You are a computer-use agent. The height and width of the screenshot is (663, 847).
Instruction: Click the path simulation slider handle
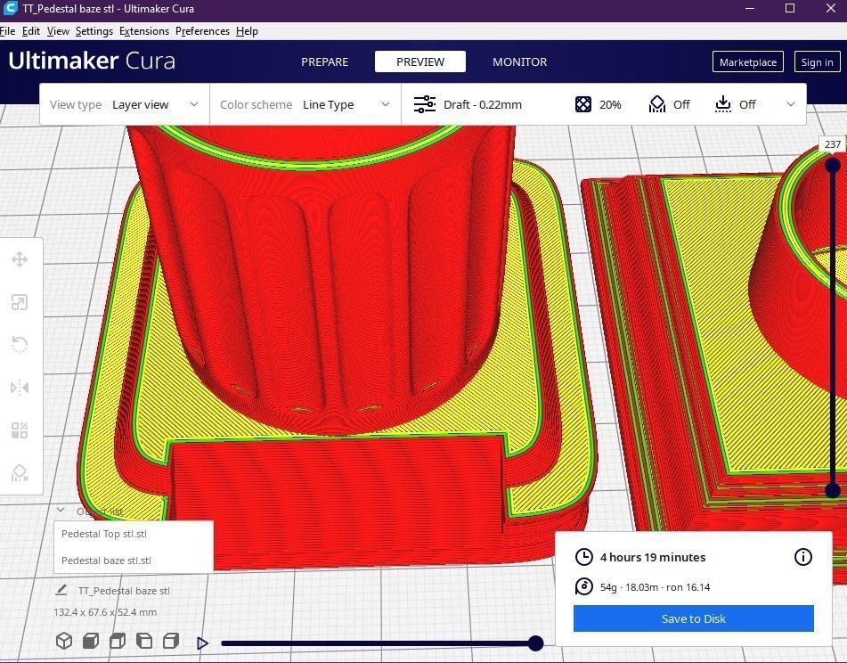tap(535, 643)
